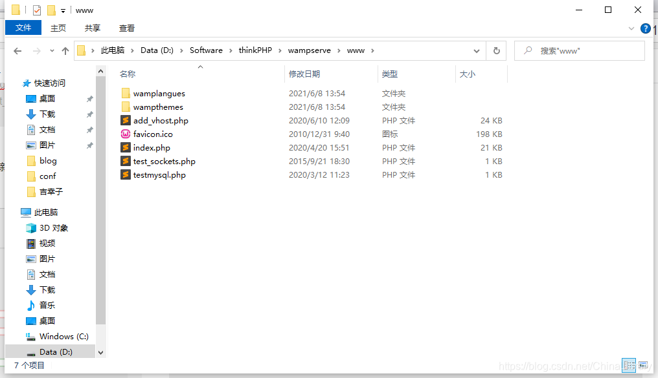Sort by the 大小 column header
The image size is (658, 378).
[467, 74]
